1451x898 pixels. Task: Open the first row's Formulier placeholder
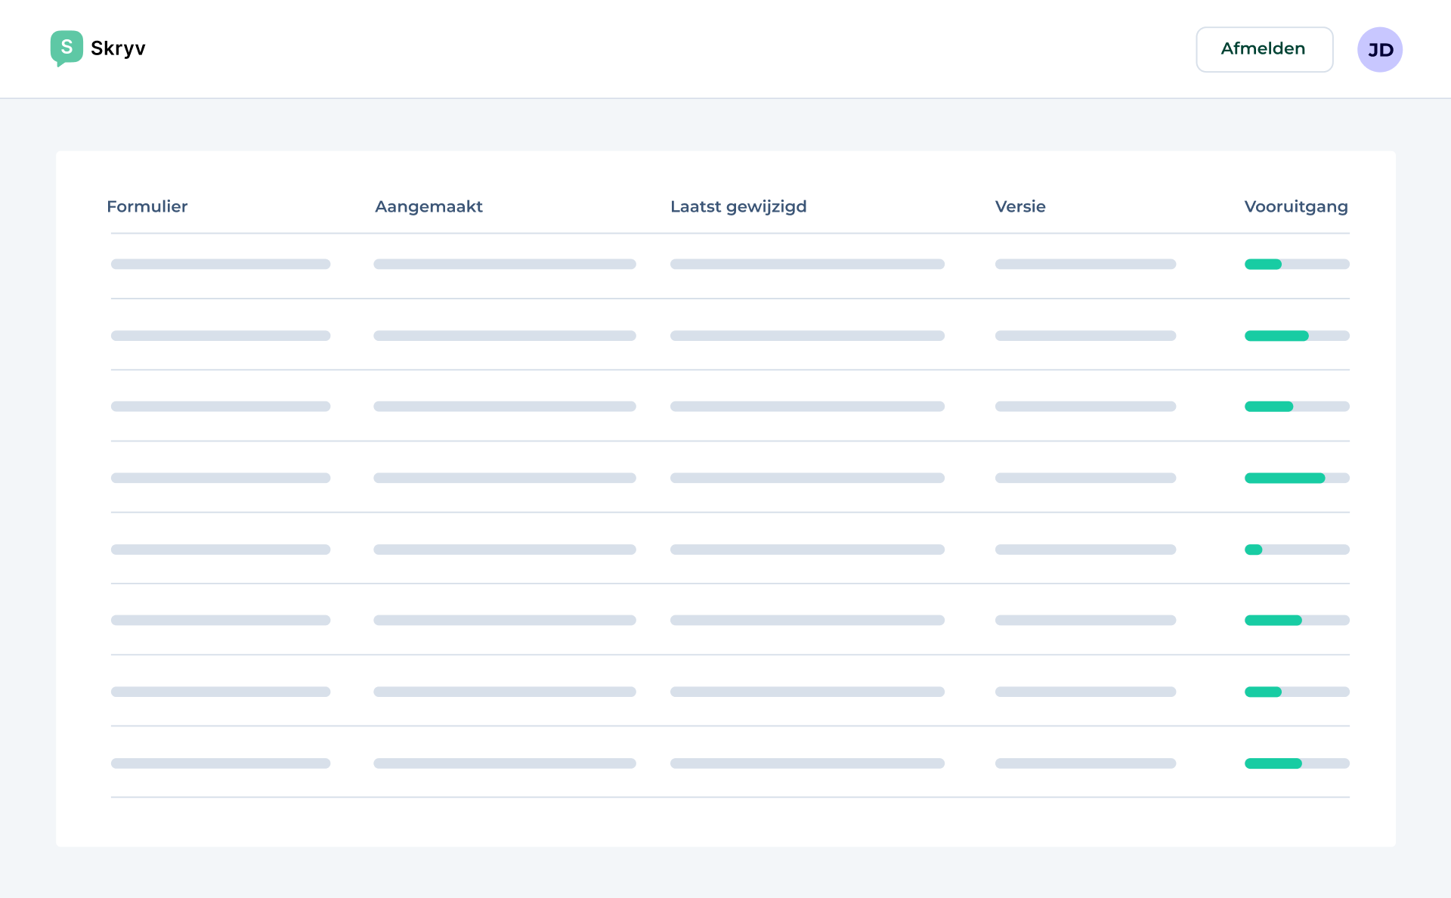(x=220, y=265)
